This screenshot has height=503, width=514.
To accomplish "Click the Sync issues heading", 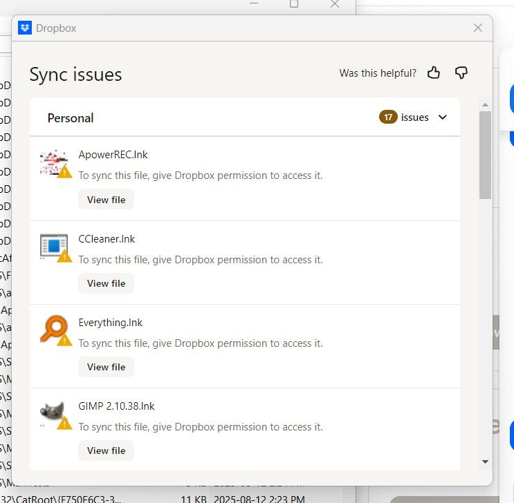I will tap(75, 75).
